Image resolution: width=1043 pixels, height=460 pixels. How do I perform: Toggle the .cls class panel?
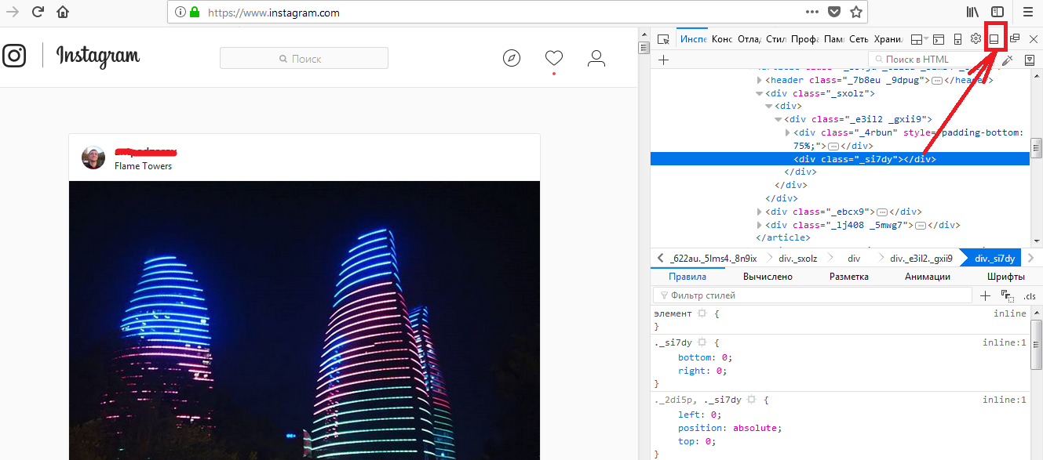point(1030,296)
